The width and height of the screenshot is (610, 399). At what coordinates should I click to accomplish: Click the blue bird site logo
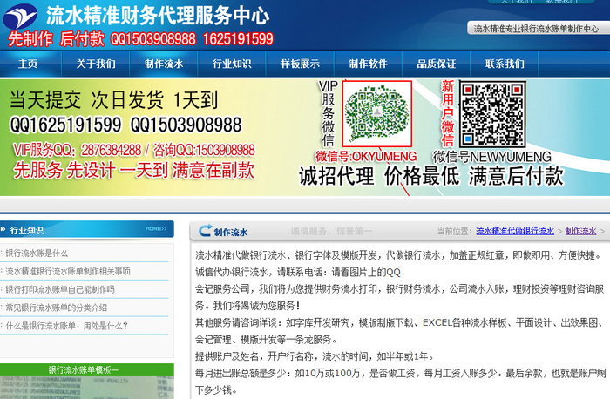click(x=20, y=17)
